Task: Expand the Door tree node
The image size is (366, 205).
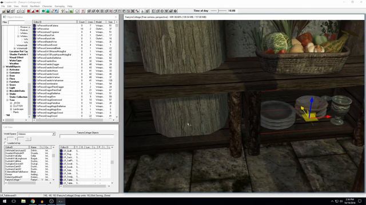Action: (7, 76)
